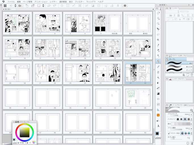
Task: Select the Brush tool below the eraser
Action: pos(158,67)
